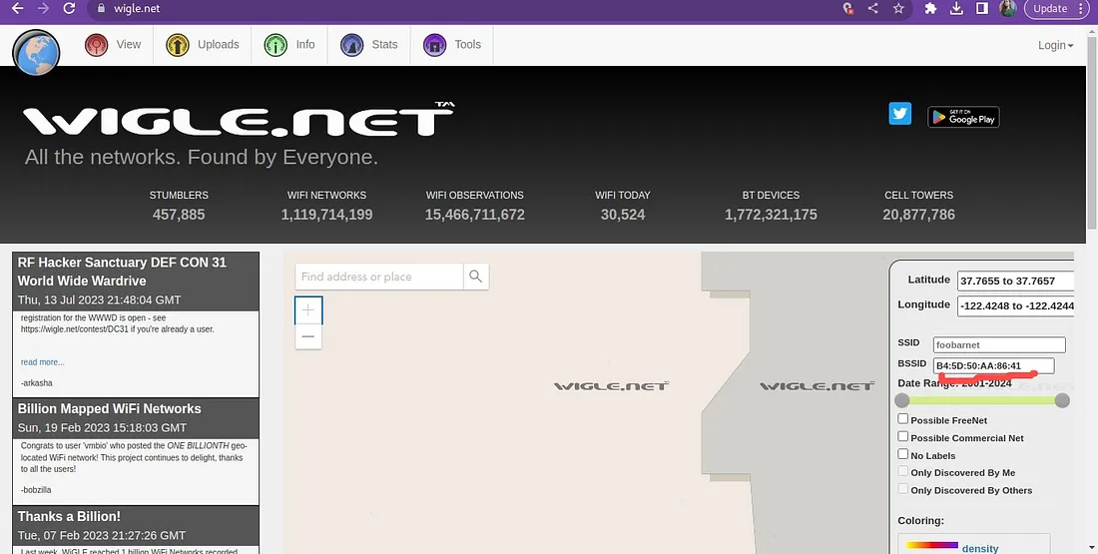This screenshot has width=1098, height=554.
Task: Enable Possible FreeNet checkbox
Action: point(903,419)
